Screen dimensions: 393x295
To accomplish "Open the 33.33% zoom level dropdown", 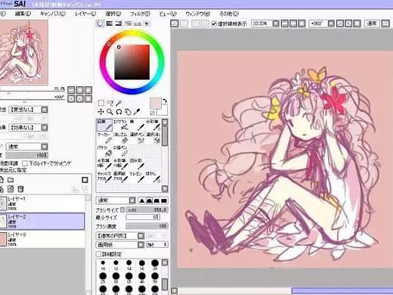I will tap(276, 23).
